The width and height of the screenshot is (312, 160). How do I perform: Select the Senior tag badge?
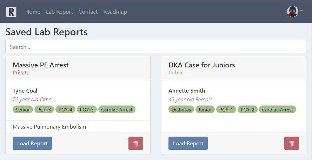click(x=23, y=110)
